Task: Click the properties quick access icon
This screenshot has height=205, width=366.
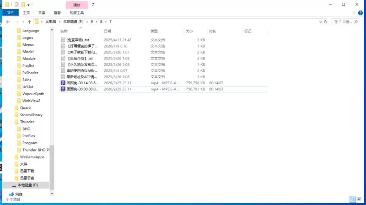Action: pos(16,5)
